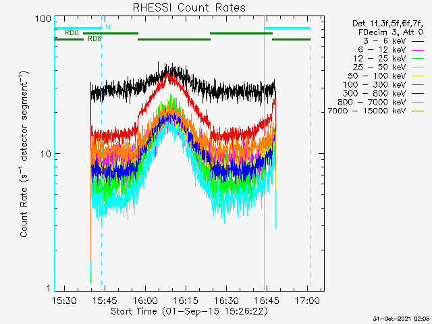The height and width of the screenshot is (324, 432).
Task: Click the 6 - 12 keV legend label
Action: [x=382, y=49]
